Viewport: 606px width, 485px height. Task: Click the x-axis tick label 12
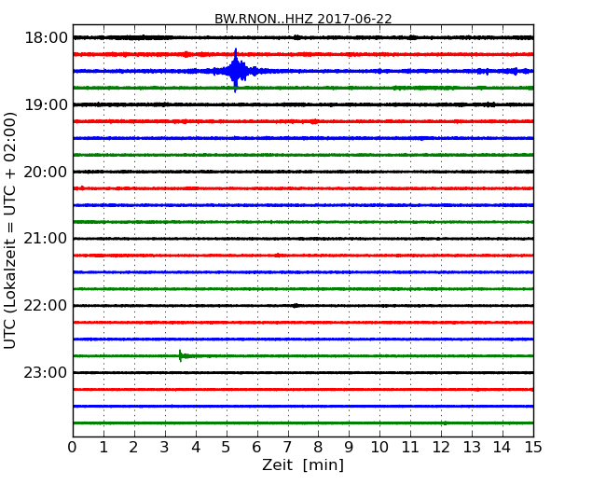[441, 448]
